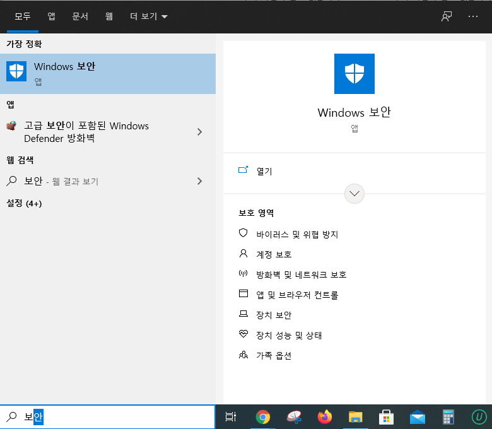
Task: Click the 열기 link to open app
Action: (264, 171)
